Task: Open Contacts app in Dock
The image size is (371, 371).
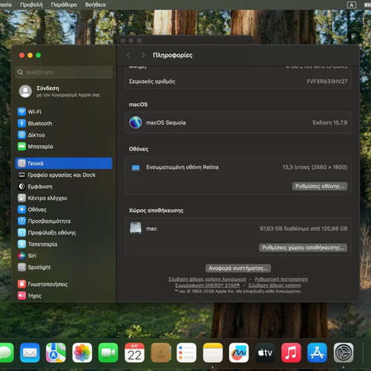Action: pyautogui.click(x=160, y=352)
